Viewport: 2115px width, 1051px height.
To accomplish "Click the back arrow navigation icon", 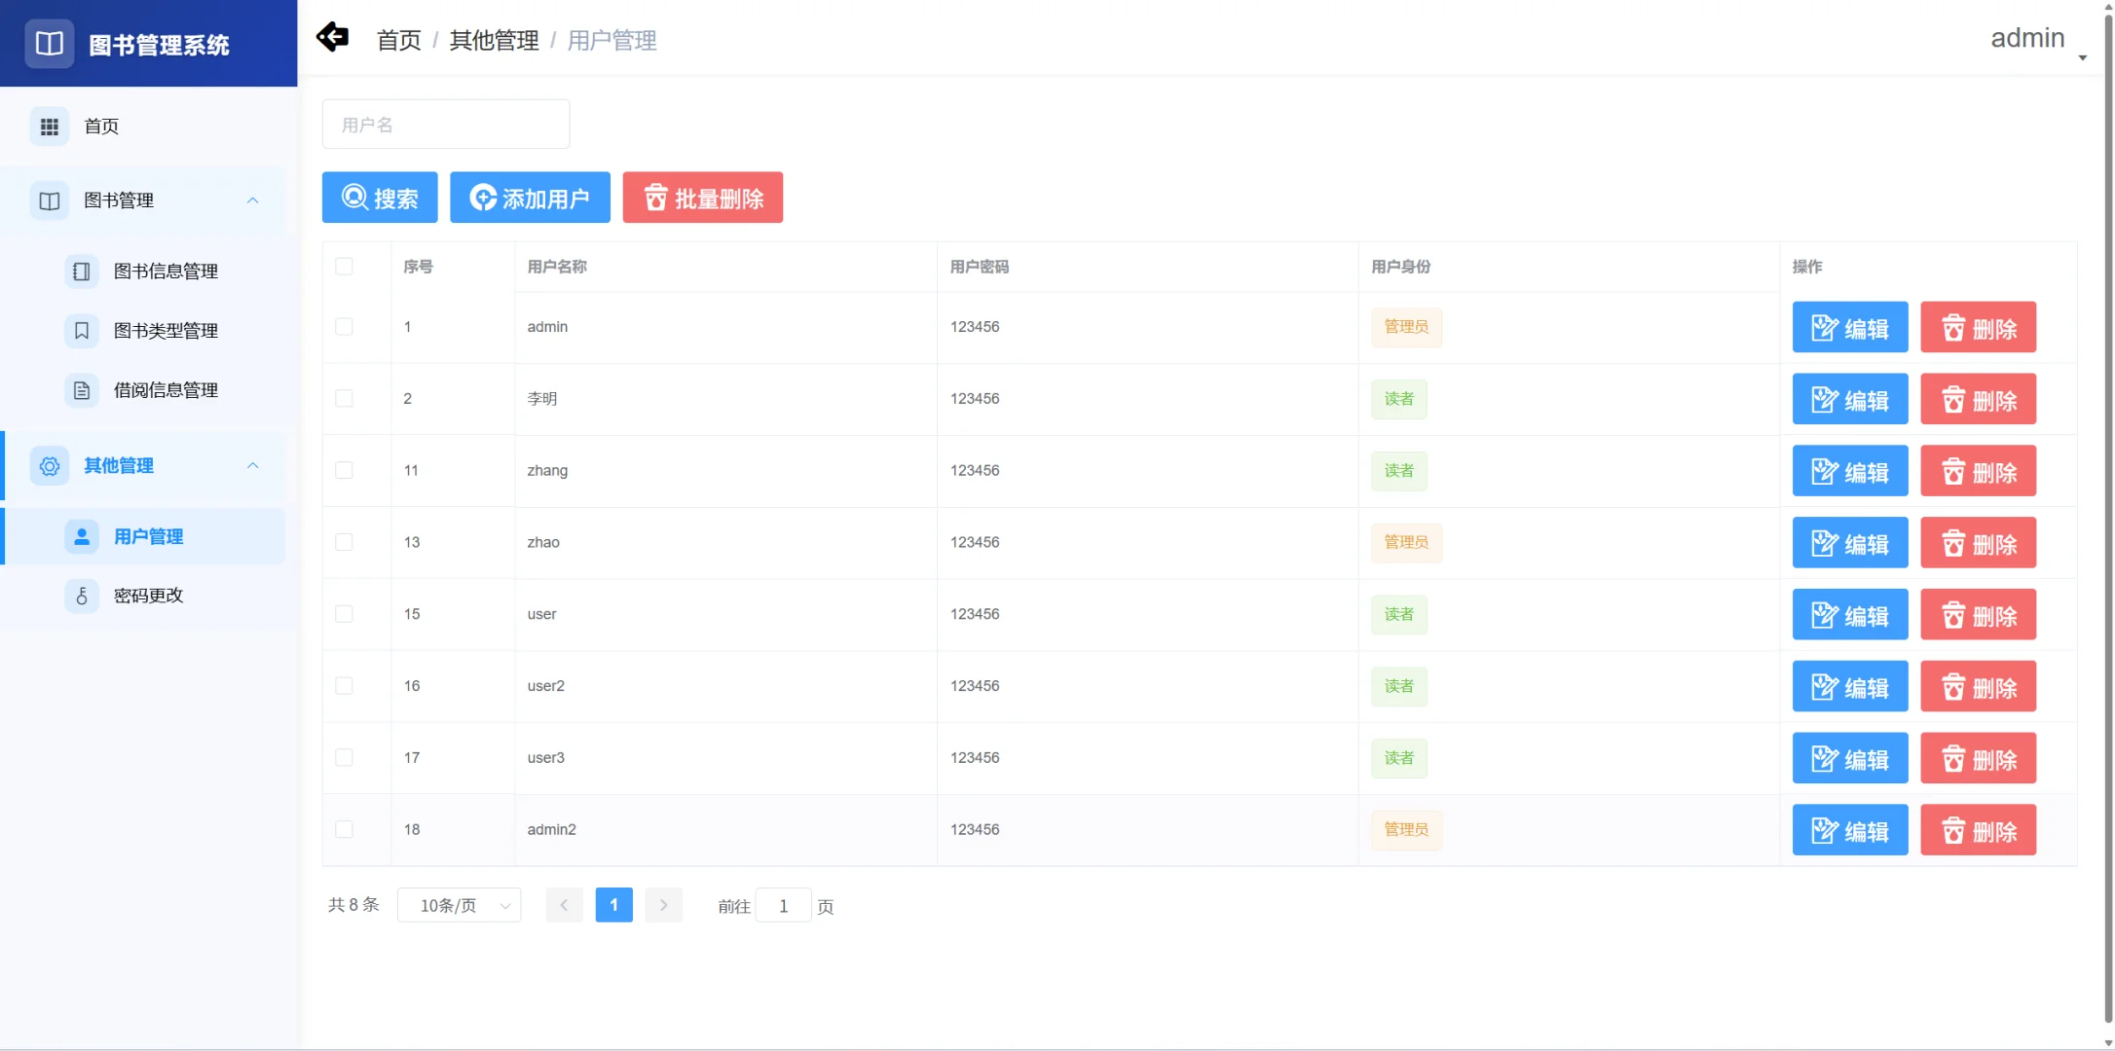I will pyautogui.click(x=332, y=37).
